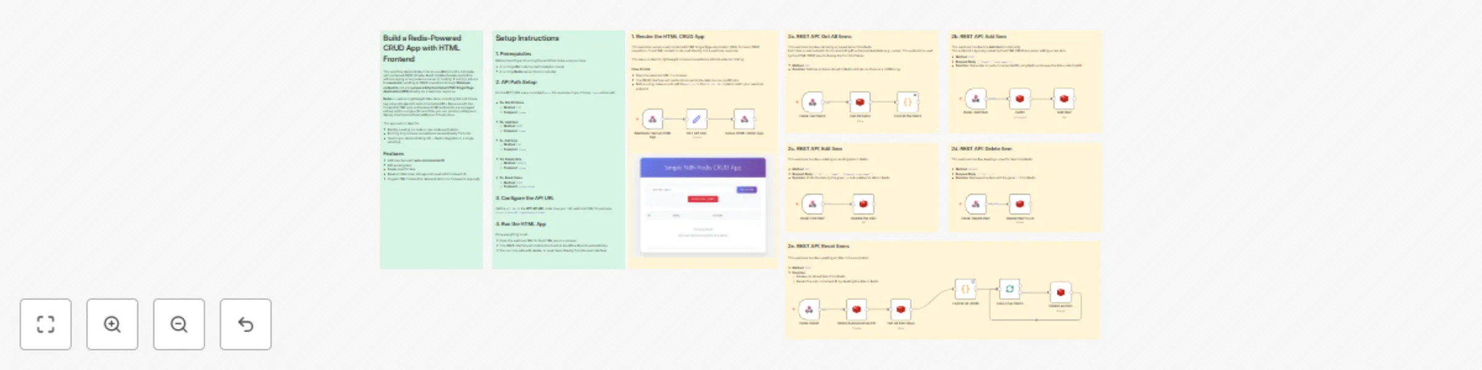Viewport: 1482px width, 370px height.
Task: Open the Redis node in Delete Item section
Action: 1020,204
